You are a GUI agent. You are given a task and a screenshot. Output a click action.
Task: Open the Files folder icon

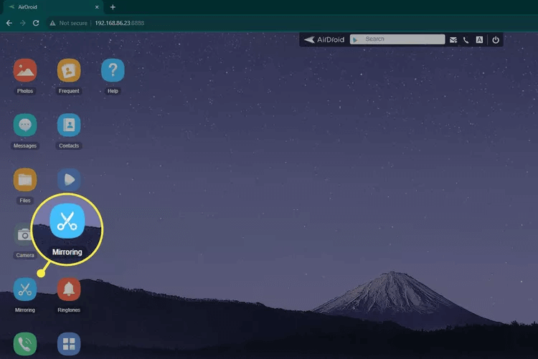point(25,180)
